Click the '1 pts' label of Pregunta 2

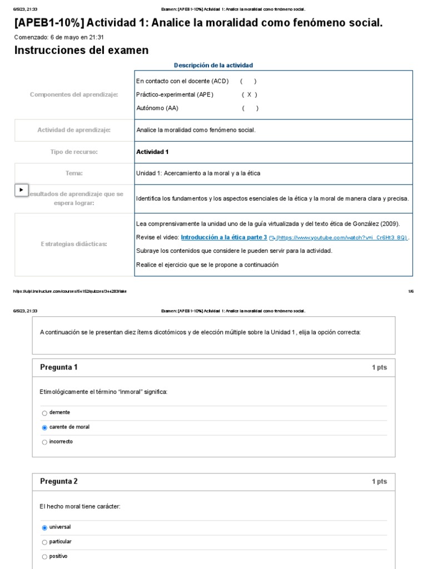pyautogui.click(x=379, y=482)
